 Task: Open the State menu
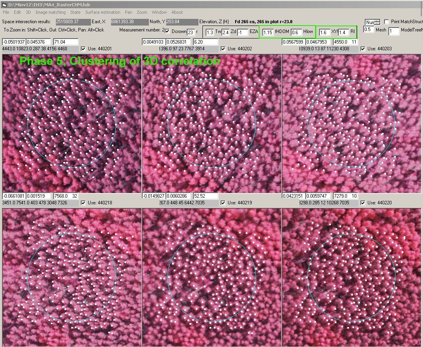[75, 12]
